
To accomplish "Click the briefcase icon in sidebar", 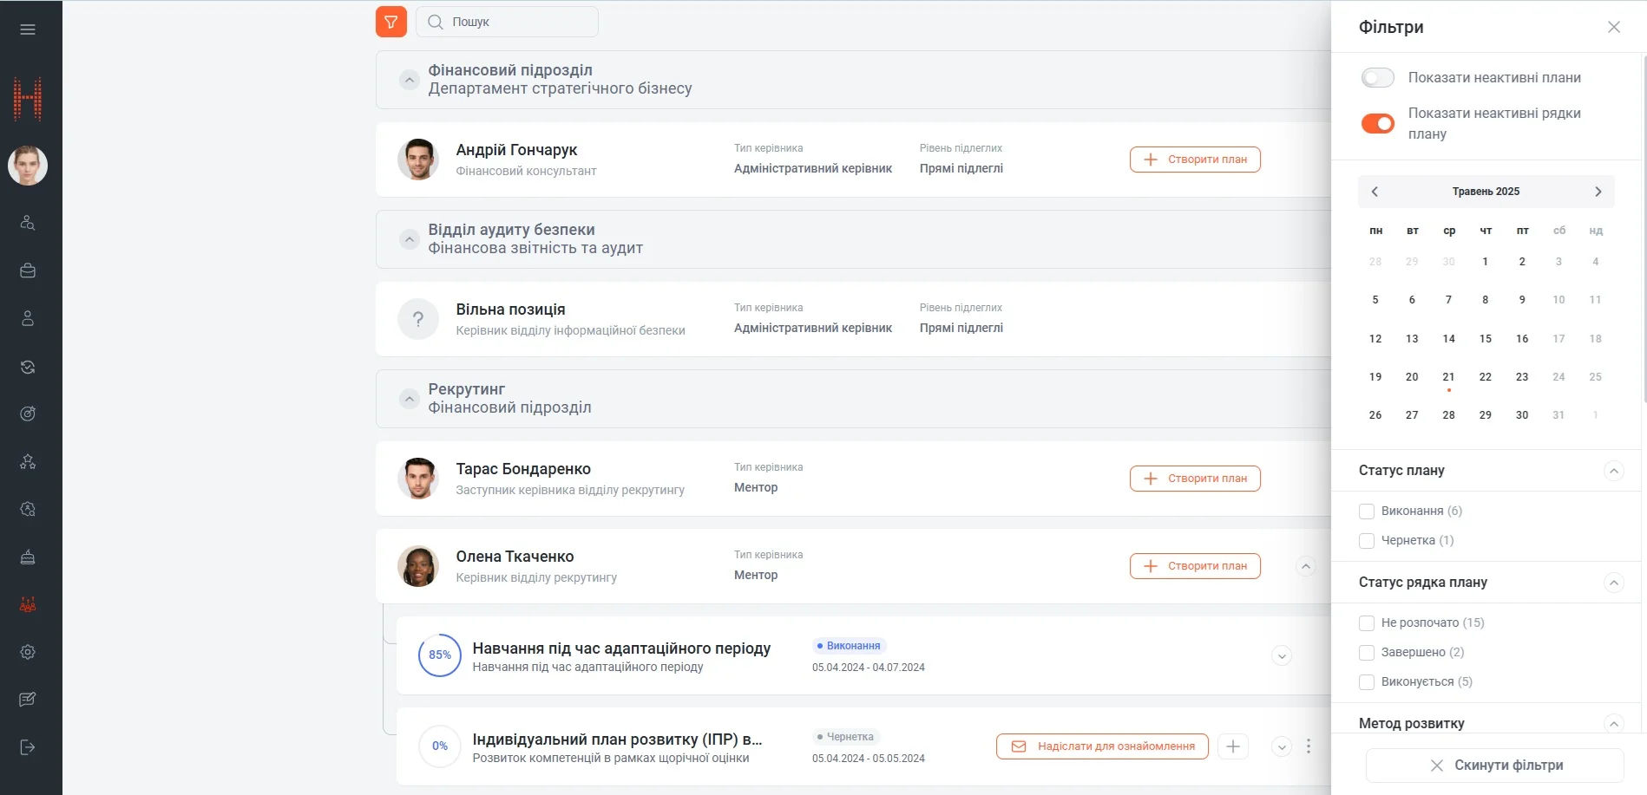I will coord(28,270).
